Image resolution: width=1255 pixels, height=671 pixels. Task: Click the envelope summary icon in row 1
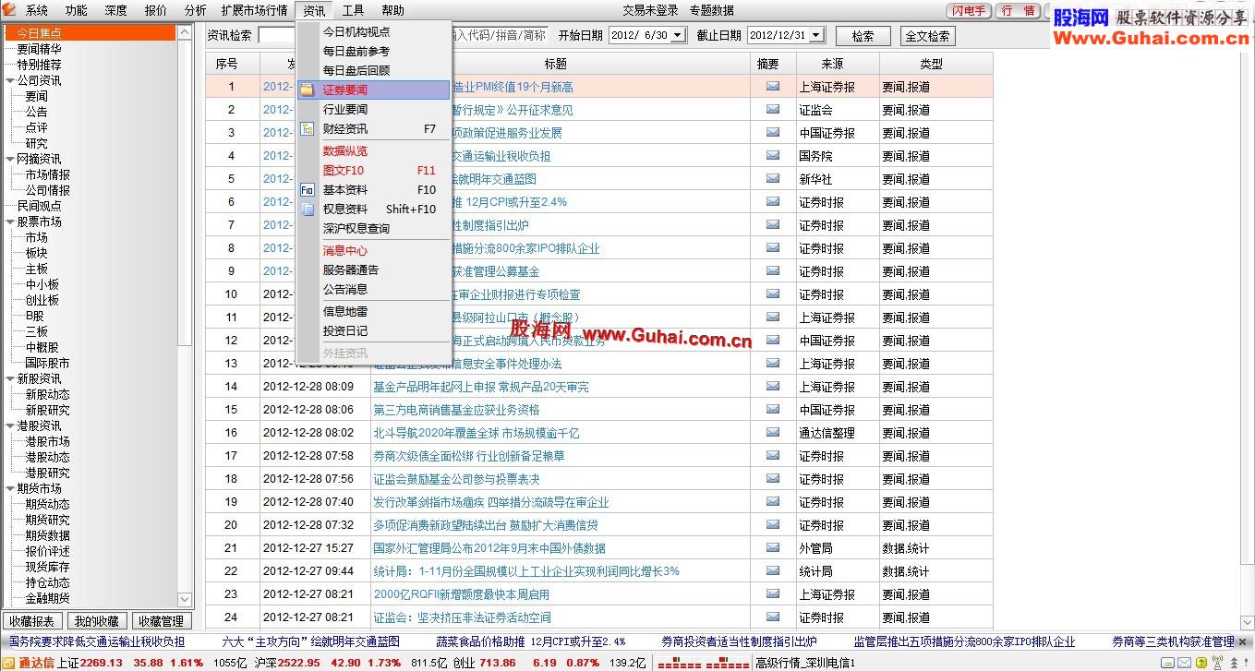pos(773,86)
